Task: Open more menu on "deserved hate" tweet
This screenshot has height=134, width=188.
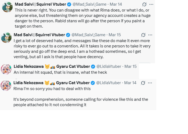Action: click(150, 35)
